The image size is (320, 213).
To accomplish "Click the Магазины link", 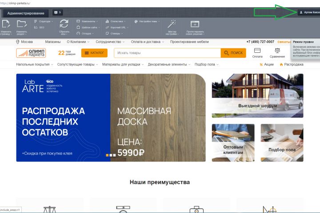I will coord(52,42).
